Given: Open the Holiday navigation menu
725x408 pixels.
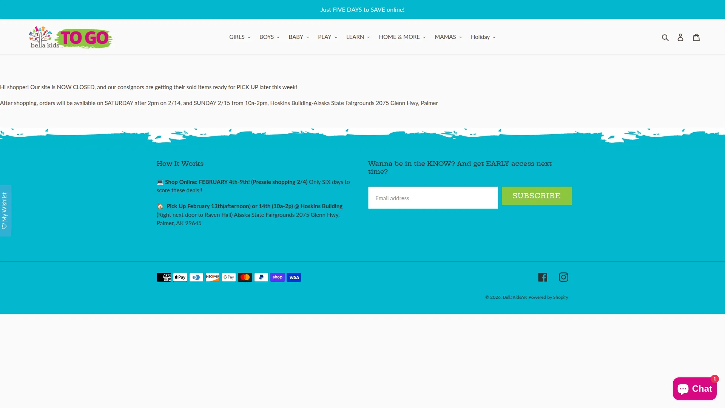Looking at the screenshot, I should coord(483,37).
